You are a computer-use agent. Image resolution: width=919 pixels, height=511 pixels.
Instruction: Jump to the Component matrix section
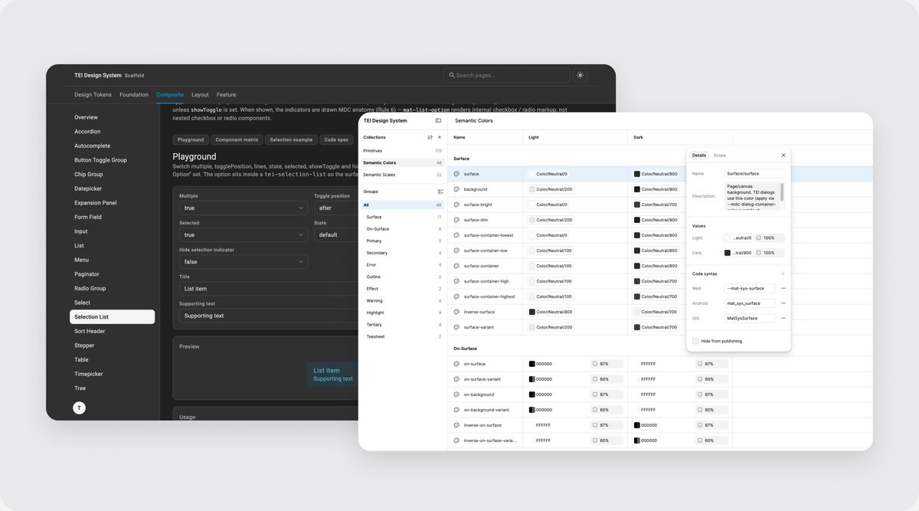coord(237,140)
